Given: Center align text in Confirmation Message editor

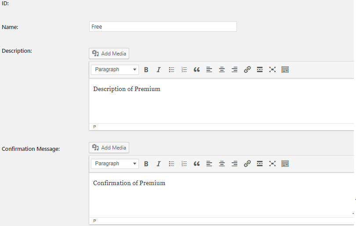Looking at the screenshot, I should [x=222, y=164].
